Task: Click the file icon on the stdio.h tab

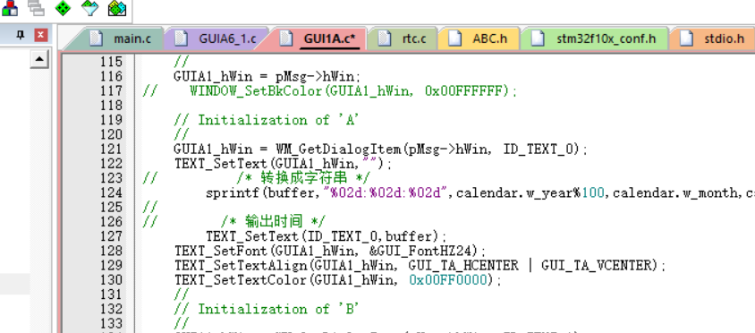Action: tap(686, 38)
